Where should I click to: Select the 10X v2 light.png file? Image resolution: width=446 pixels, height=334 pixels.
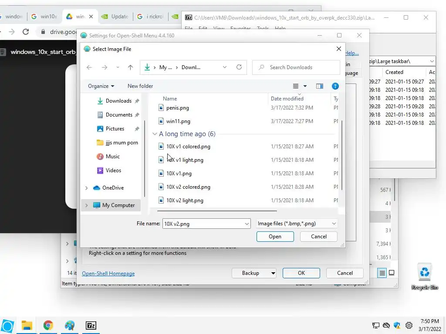(x=185, y=200)
